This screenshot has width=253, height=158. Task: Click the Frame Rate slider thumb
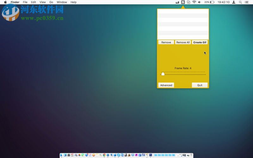(163, 74)
